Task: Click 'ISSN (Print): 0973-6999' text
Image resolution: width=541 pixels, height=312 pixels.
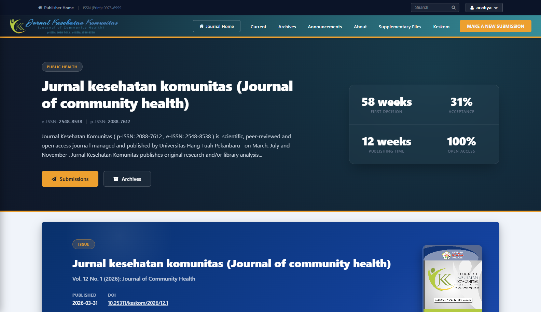Action: [x=102, y=8]
